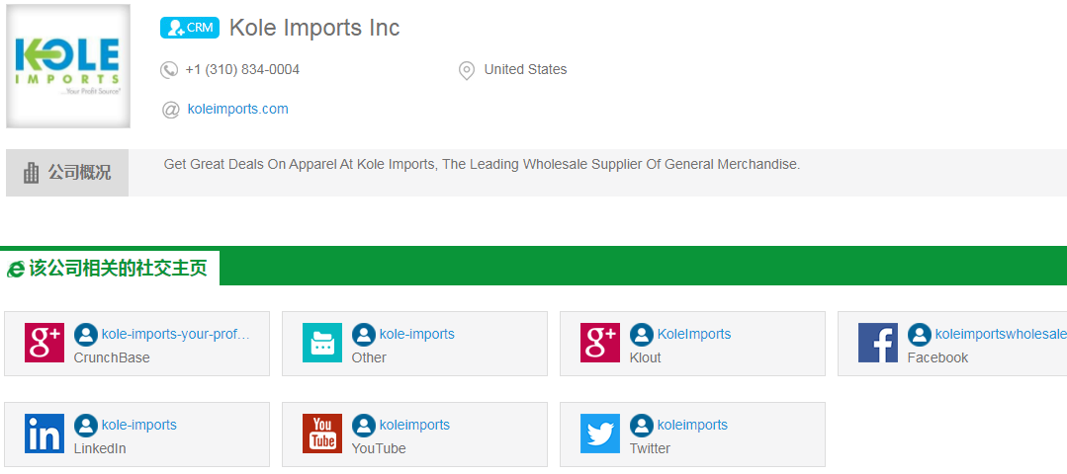Screen dimensions: 1067x474
Task: Select the 公司概况 company overview tab
Action: 67,173
